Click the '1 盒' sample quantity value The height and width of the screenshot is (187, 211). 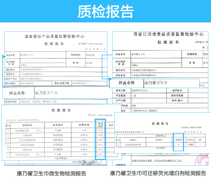coord(134,96)
